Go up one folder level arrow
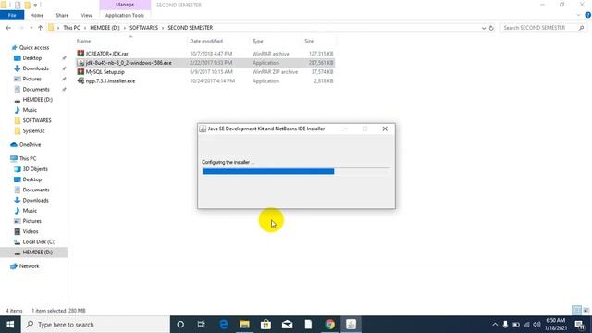592x333 pixels. pyautogui.click(x=40, y=28)
